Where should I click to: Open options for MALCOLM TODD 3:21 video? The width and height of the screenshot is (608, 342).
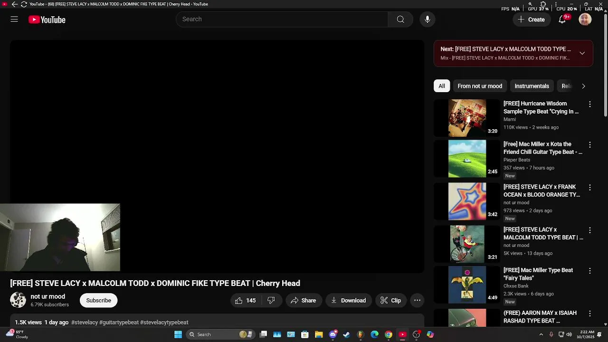coord(590,230)
